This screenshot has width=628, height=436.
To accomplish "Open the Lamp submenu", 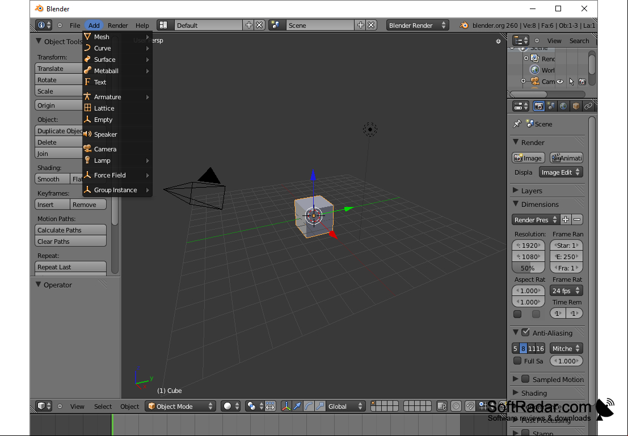I will click(x=117, y=160).
